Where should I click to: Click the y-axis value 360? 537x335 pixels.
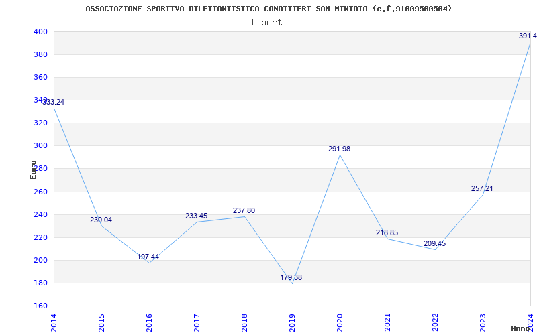click(40, 77)
